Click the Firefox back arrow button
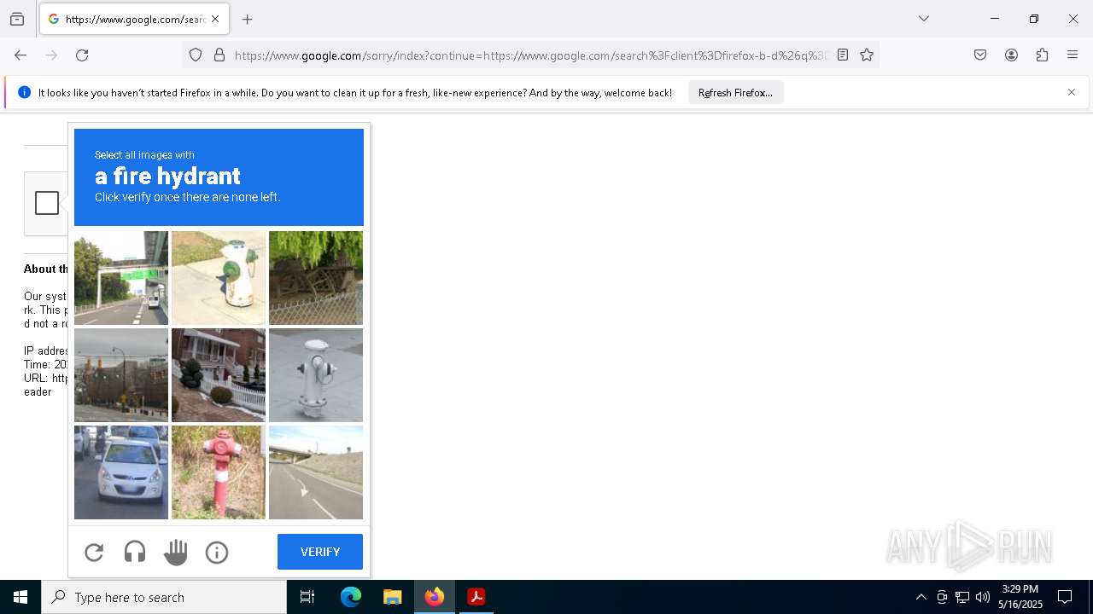 tap(20, 55)
